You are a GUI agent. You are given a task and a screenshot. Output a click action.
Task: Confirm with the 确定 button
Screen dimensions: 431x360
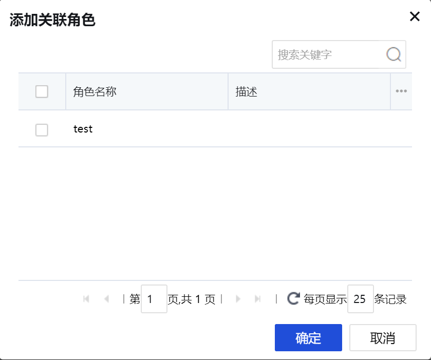[x=308, y=338]
